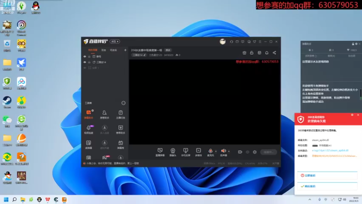362x204 pixels.
Task: Open QQ penguin desktop icon
Action: (36, 8)
